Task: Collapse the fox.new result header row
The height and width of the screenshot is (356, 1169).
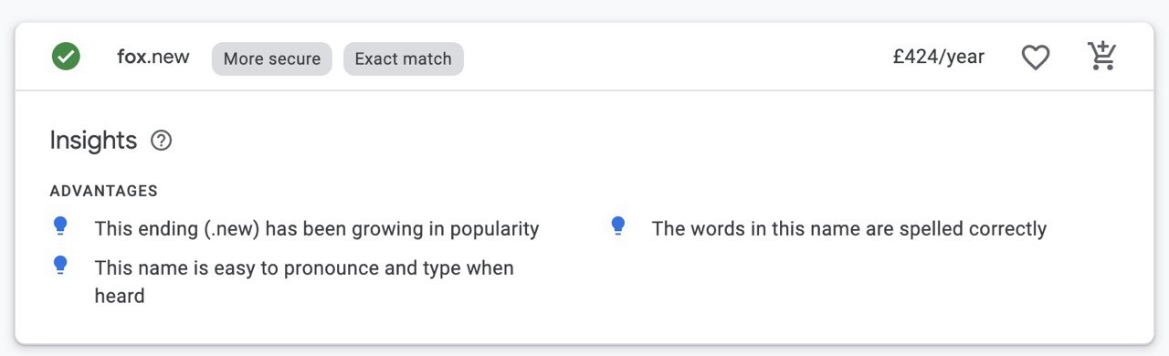Action: (584, 57)
